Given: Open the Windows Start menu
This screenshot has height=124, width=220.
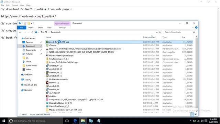Looking at the screenshot, I should click(4, 121).
